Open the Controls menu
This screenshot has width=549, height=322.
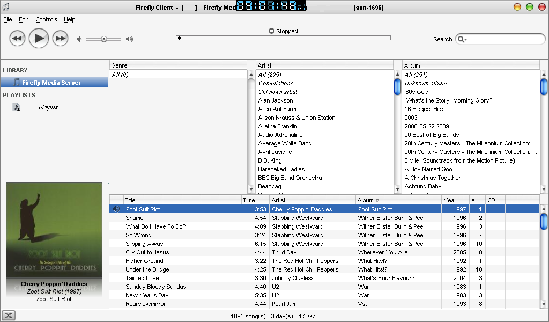coord(46,19)
